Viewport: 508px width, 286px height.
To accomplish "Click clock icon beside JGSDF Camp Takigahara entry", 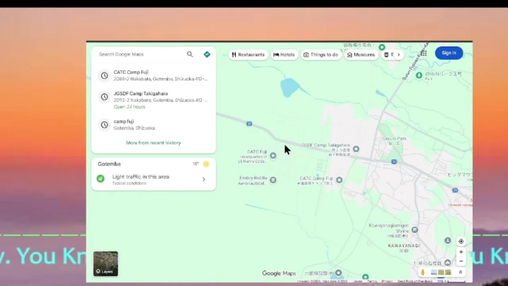I will tap(104, 97).
